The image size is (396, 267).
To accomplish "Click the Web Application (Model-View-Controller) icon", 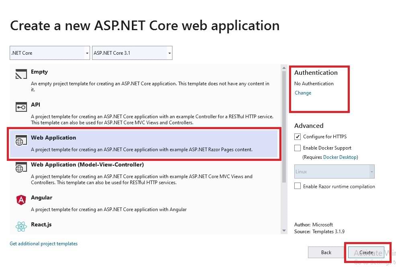I will click(x=21, y=167).
